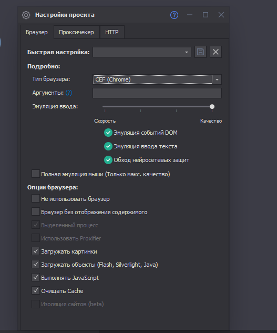Open the Проксичекер tab
The image size is (277, 333).
[x=76, y=32]
